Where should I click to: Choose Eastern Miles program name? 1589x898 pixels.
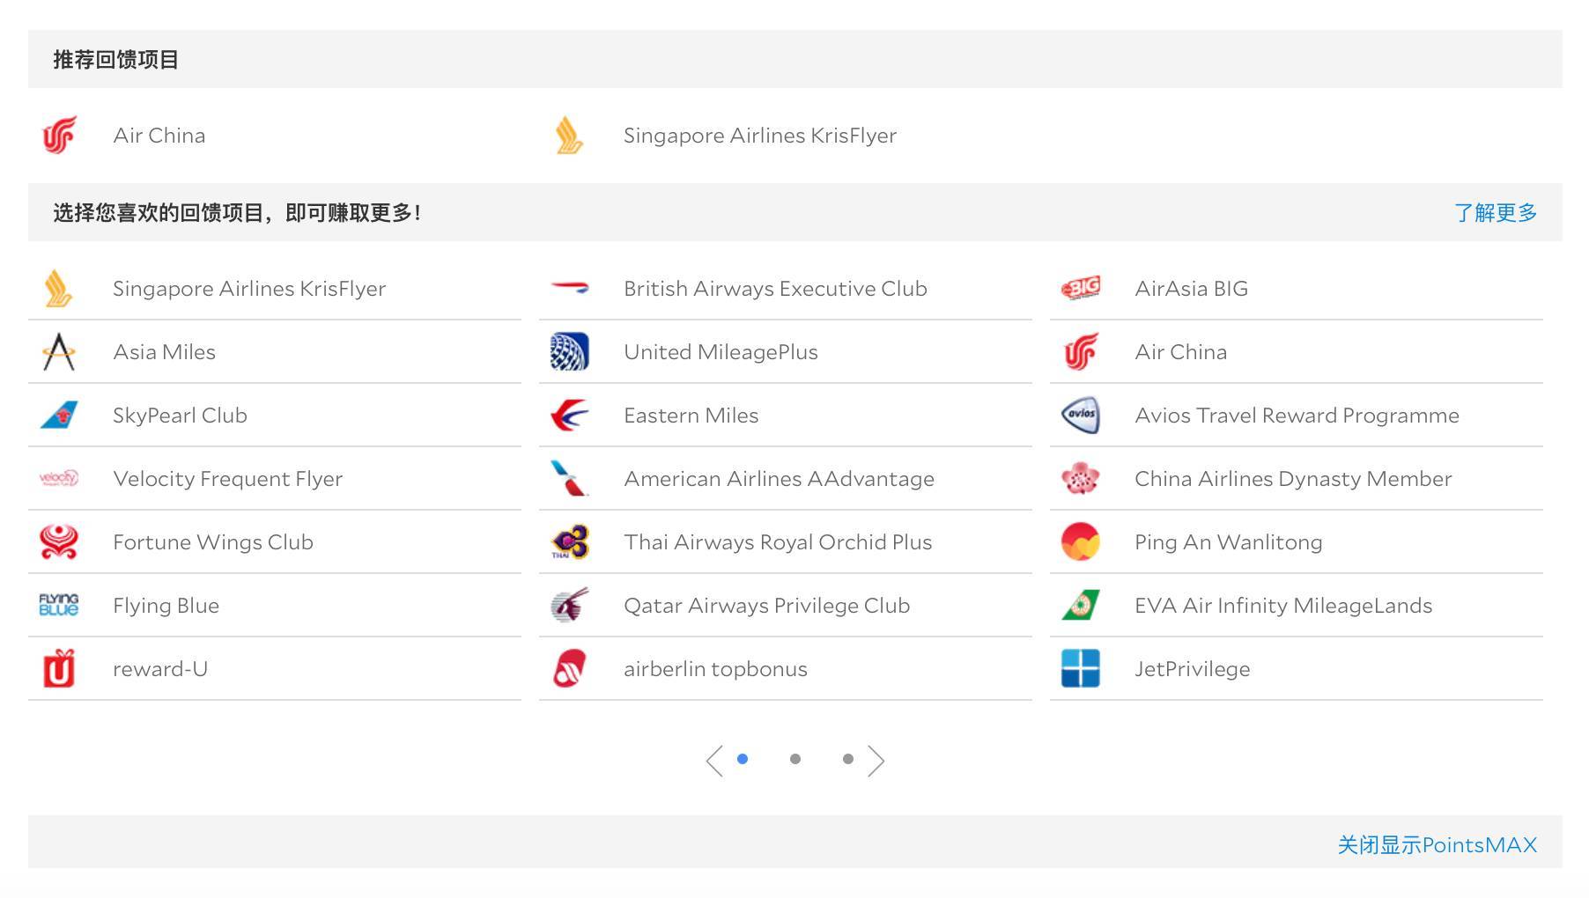691,416
